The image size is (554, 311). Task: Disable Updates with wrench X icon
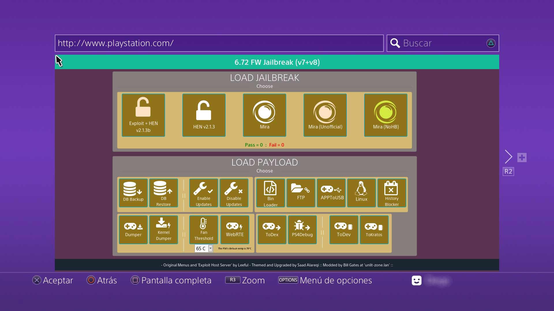[234, 193]
